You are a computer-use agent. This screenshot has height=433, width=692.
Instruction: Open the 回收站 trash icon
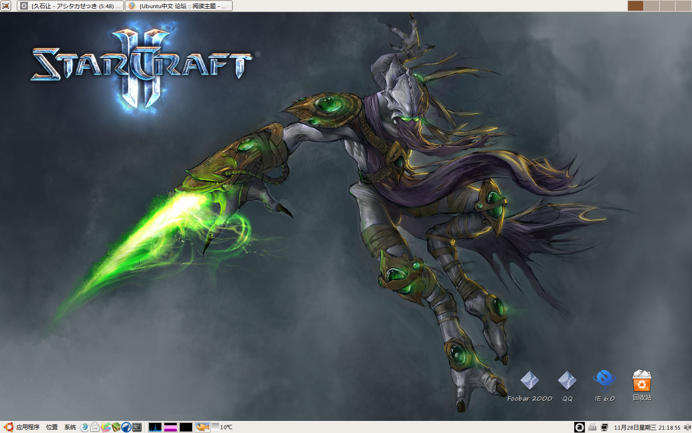[x=642, y=385]
